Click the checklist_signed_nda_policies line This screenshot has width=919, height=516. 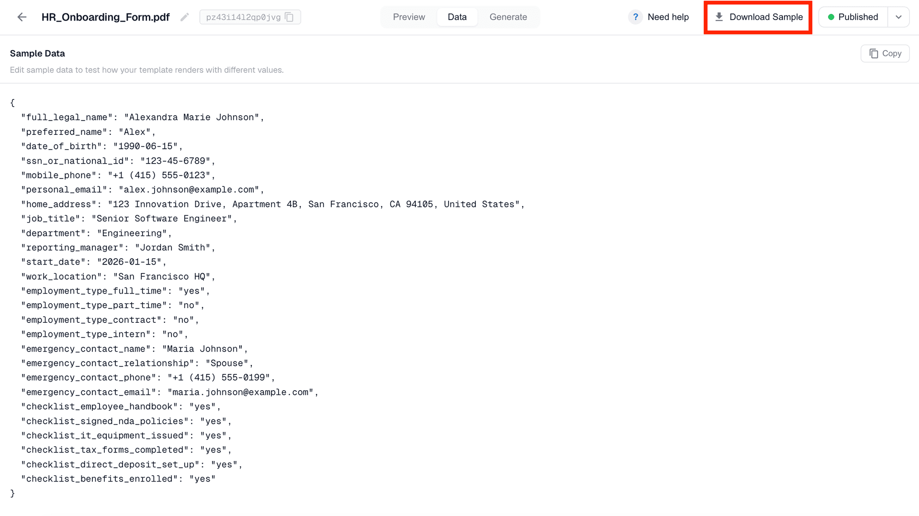(126, 421)
